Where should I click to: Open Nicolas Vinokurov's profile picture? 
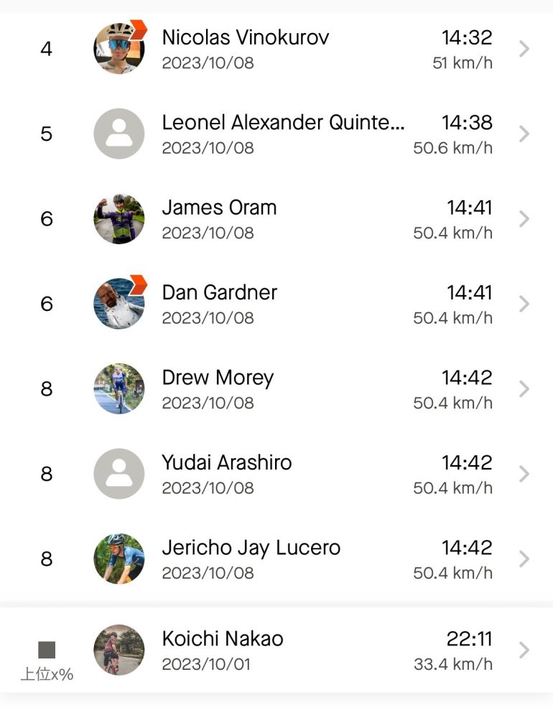(x=119, y=49)
